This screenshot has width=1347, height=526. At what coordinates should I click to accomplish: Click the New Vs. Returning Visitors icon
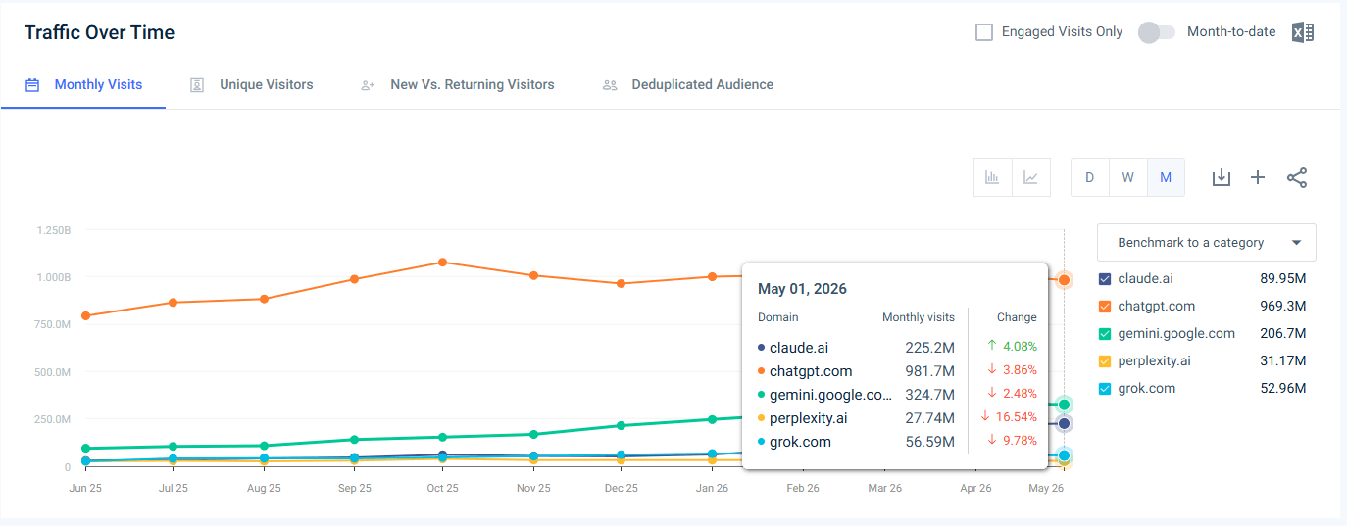369,85
